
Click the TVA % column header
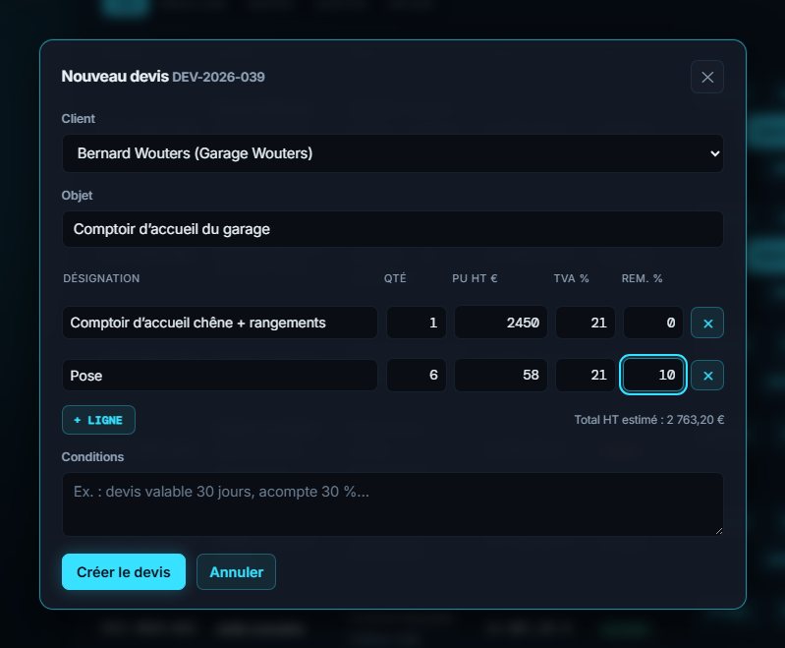[571, 278]
